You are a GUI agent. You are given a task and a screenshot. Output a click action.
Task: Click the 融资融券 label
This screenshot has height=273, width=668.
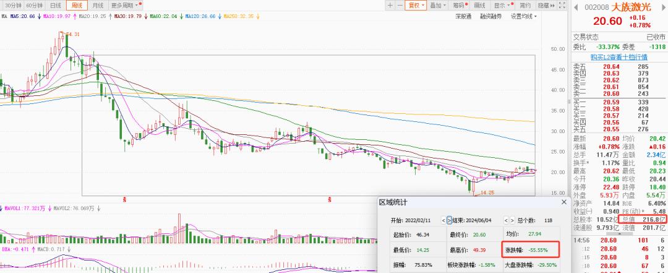490,16
